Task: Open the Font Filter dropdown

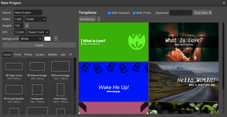Action: click(203, 13)
